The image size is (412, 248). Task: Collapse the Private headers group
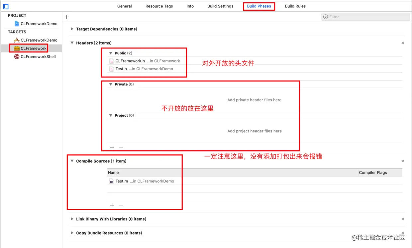[x=111, y=84]
